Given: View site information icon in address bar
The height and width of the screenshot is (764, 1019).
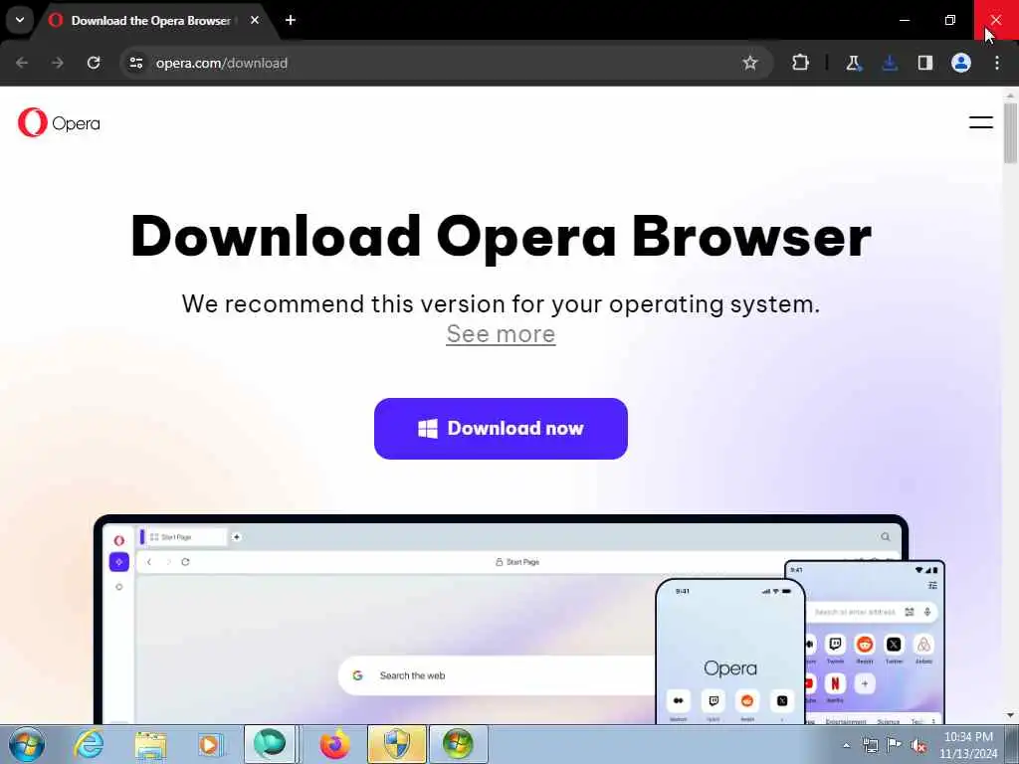Looking at the screenshot, I should [136, 63].
